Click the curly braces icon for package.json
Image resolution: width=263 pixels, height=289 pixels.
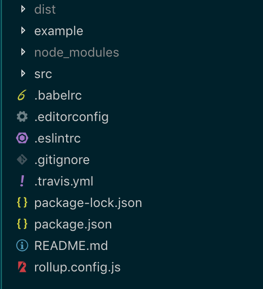point(22,224)
